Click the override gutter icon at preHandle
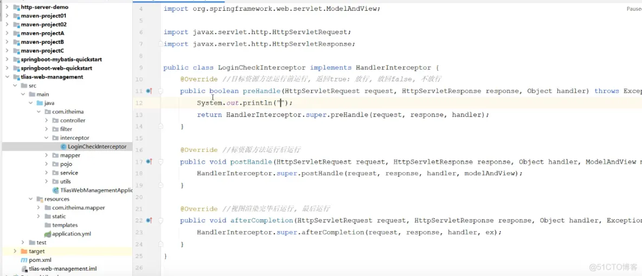This screenshot has height=276, width=642. (x=149, y=91)
